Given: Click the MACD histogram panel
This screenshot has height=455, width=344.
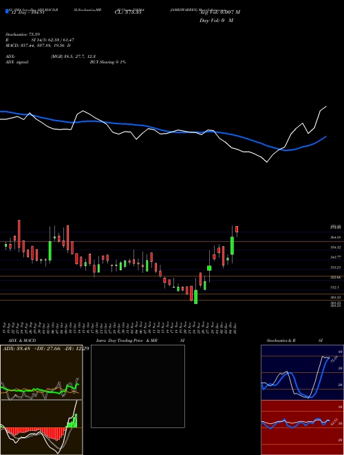Looking at the screenshot, I should 41,427.
